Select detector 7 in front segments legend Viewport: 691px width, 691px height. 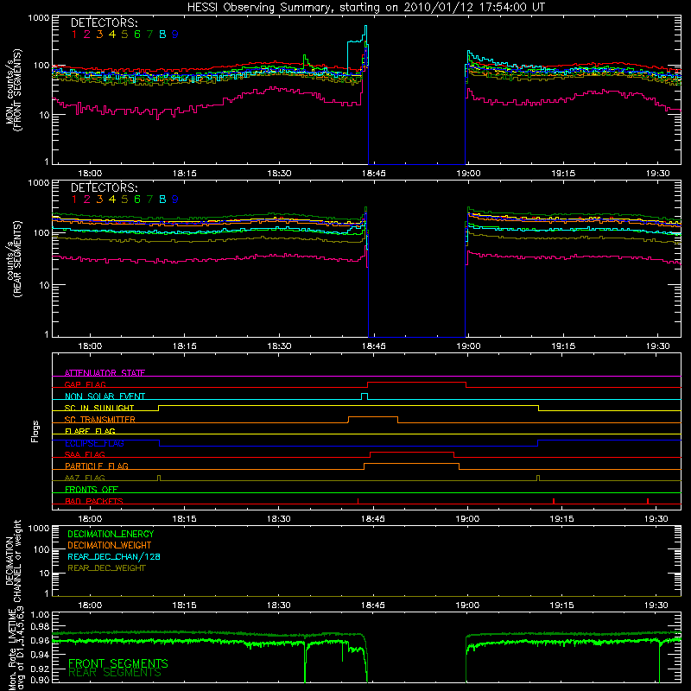point(149,35)
